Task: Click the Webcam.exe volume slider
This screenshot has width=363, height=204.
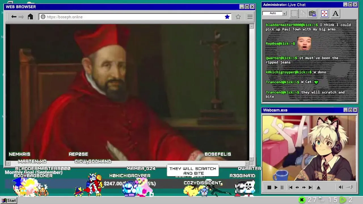Action: [x=350, y=187]
